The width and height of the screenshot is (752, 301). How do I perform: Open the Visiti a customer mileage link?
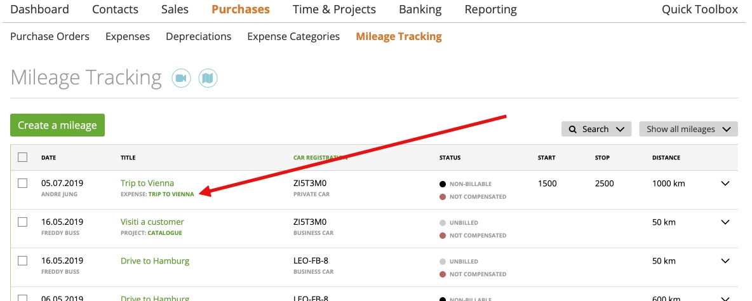coord(152,222)
